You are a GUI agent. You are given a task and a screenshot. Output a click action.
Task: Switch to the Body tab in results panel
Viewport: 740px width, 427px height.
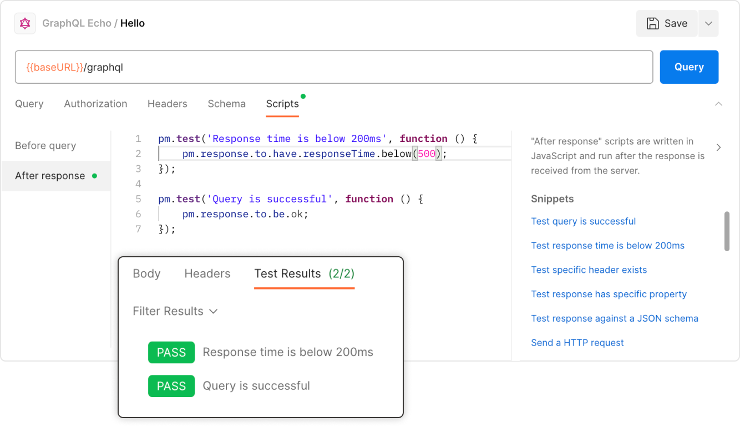coord(146,273)
